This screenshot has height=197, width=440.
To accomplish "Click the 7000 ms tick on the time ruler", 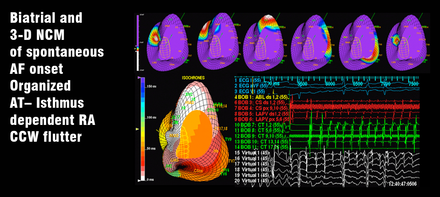I will click(x=385, y=84).
